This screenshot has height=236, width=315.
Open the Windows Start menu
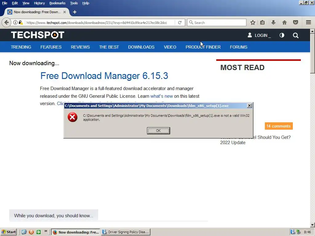click(8, 232)
